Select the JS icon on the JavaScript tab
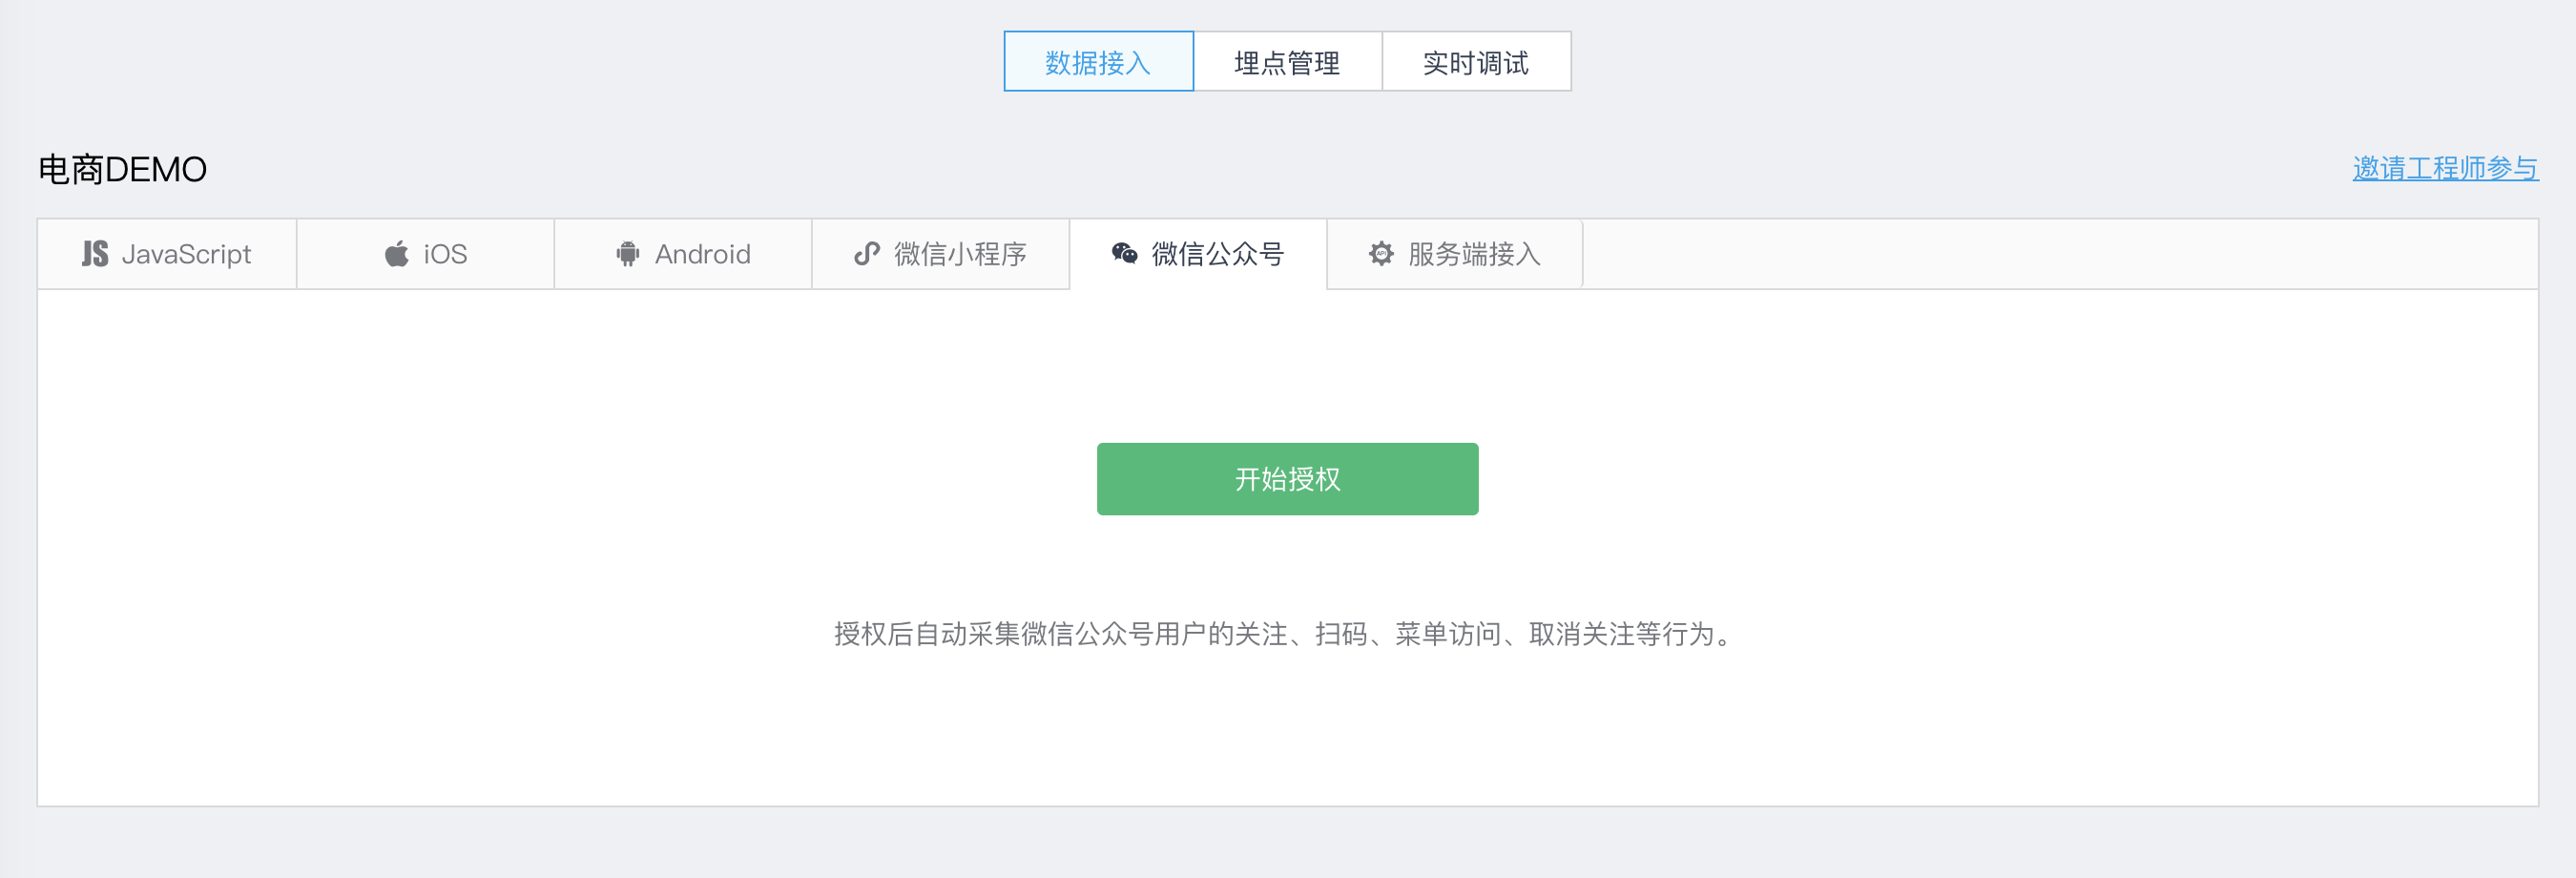Viewport: 2576px width, 878px height. point(95,254)
